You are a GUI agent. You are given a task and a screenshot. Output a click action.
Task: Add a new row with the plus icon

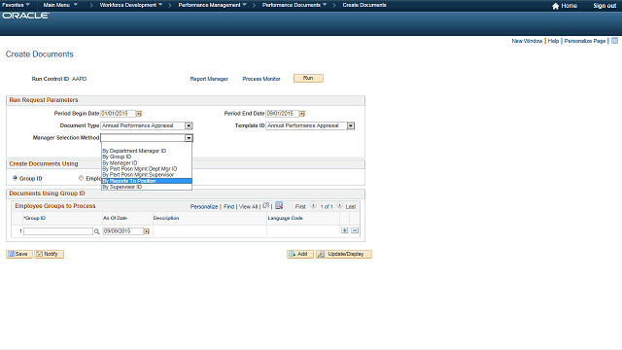[x=345, y=230]
